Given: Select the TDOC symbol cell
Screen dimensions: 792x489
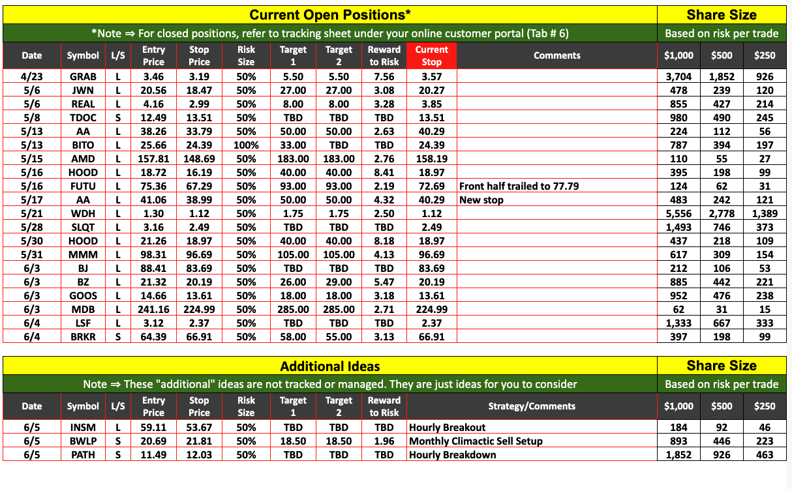Looking at the screenshot, I should click(x=83, y=117).
